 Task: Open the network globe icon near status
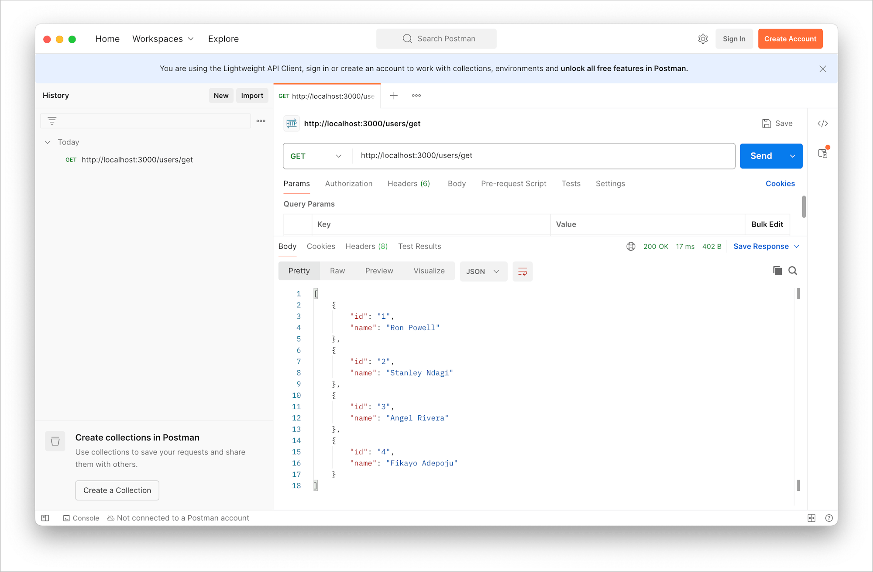coord(631,246)
